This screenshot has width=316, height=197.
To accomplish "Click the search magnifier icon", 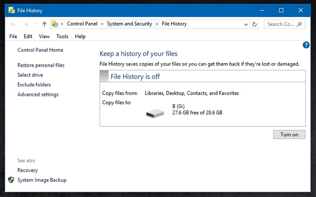I will click(x=299, y=24).
